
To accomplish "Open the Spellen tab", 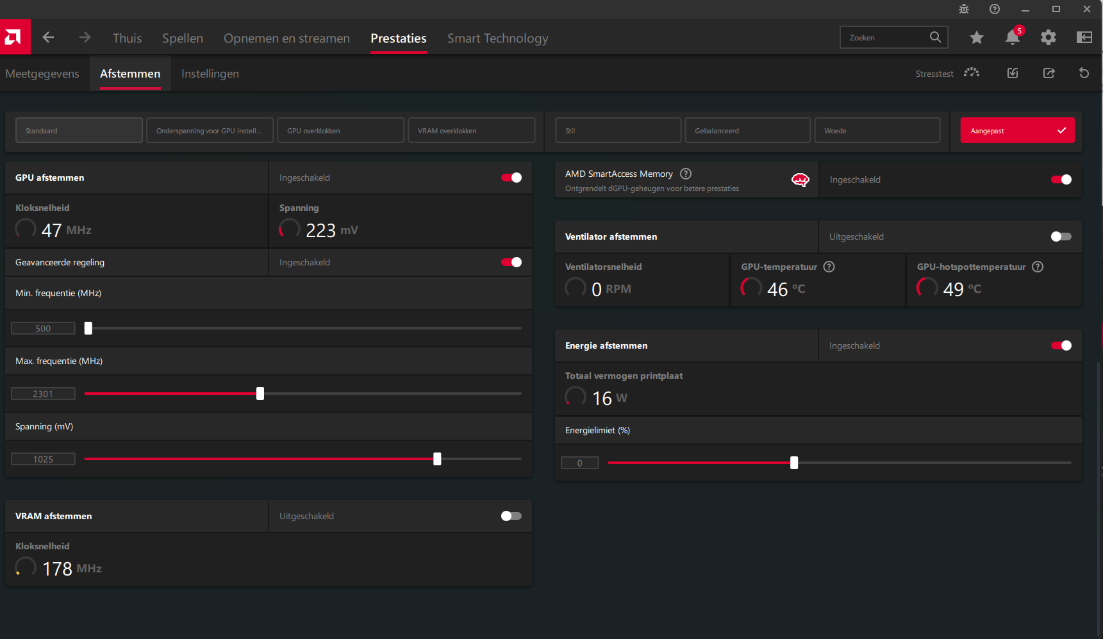I will pos(183,38).
